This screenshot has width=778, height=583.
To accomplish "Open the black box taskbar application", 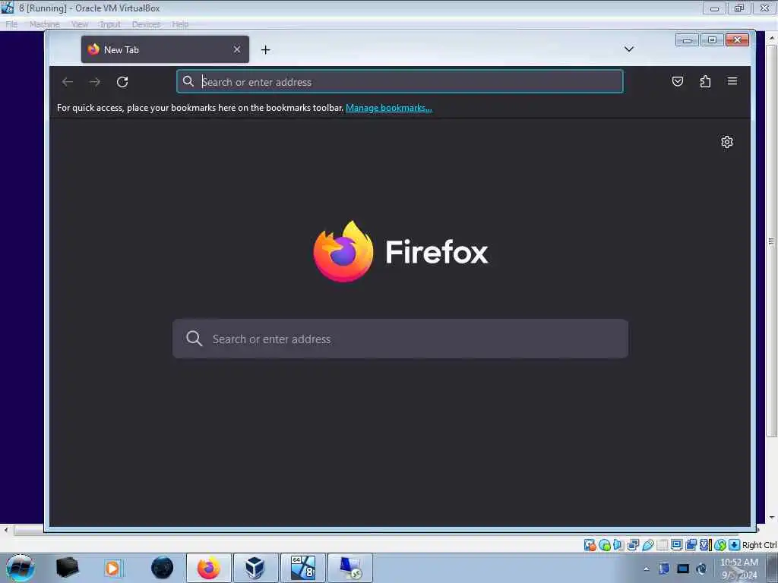I will click(x=67, y=568).
